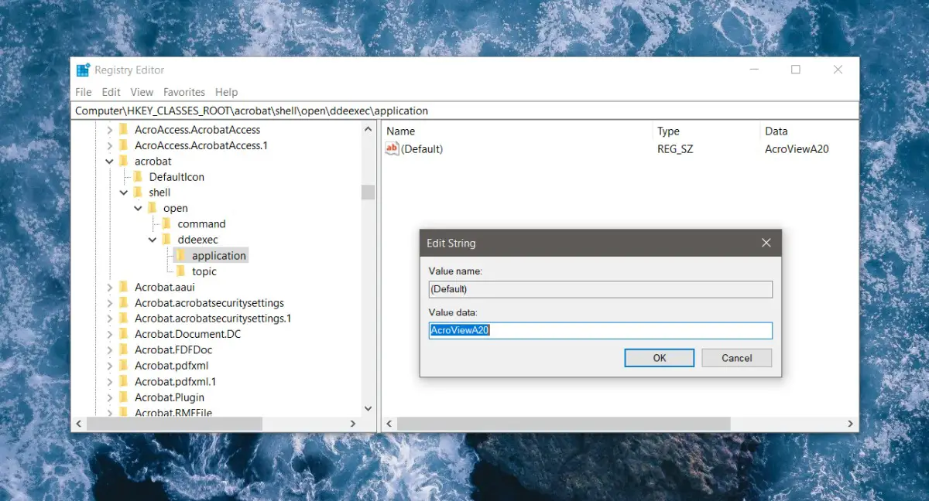The width and height of the screenshot is (929, 501).
Task: Select the Acrobat.pdfxml.1 folder icon
Action: [123, 381]
